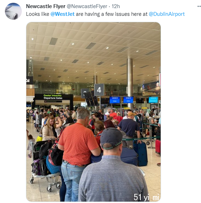The image size is (201, 203).
Task: Open the 12h timestamp link
Action: pyautogui.click(x=116, y=6)
